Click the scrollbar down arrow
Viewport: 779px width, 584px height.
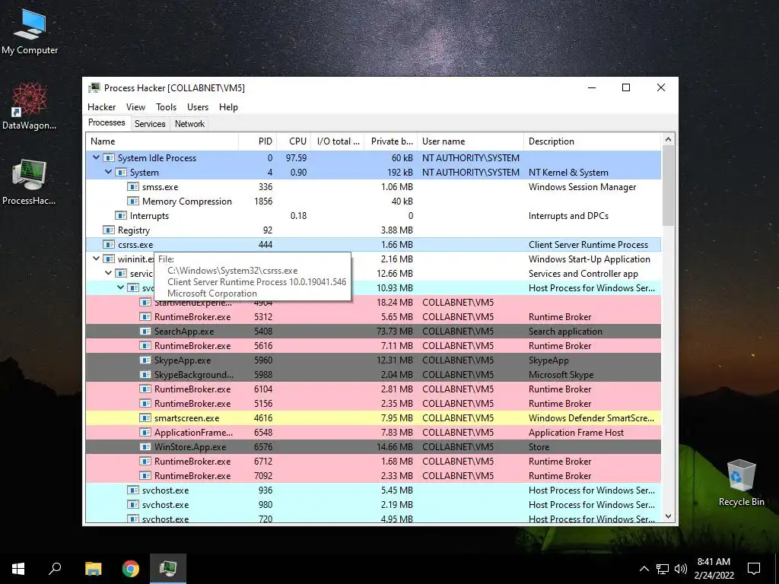click(668, 516)
